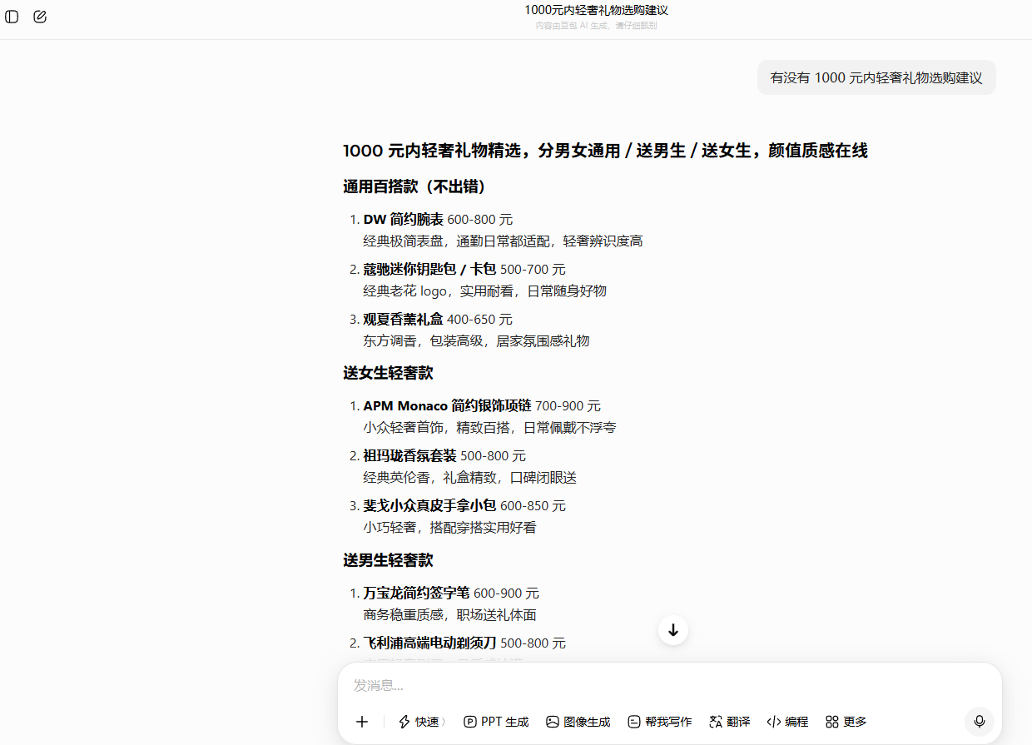Toggle the sidebar panel icon
The image size is (1032, 745).
[12, 17]
